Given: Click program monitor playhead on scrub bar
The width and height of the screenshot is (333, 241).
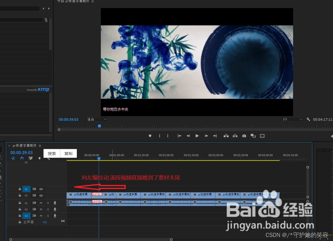Looking at the screenshot, I should click(99, 126).
